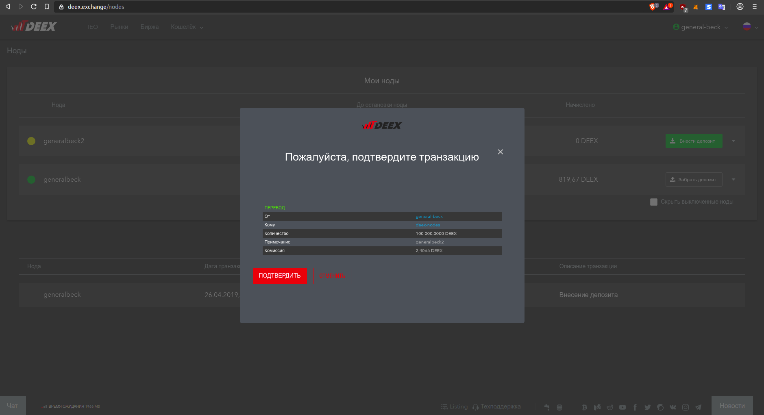Go back with the browser back arrow

point(8,7)
